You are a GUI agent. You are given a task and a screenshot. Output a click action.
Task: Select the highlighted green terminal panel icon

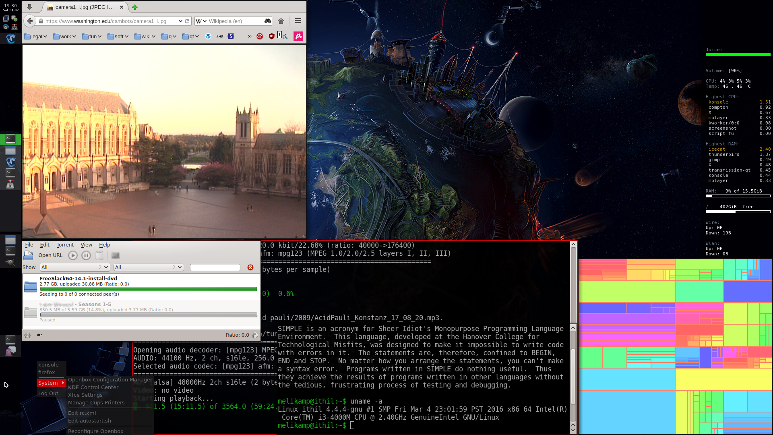[x=10, y=139]
